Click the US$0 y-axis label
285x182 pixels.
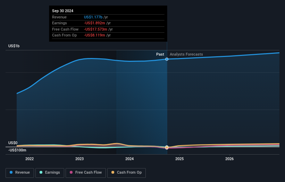13,143
